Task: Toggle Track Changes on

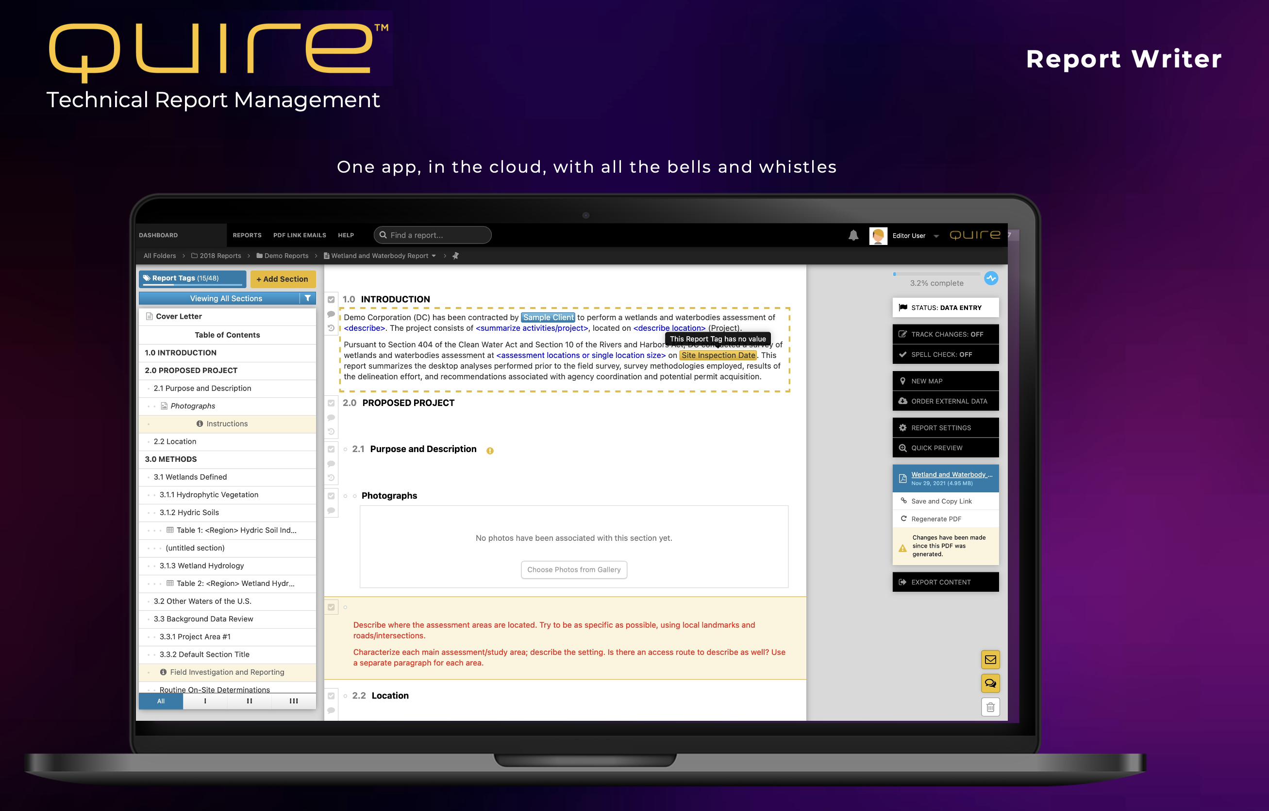Action: pos(945,334)
